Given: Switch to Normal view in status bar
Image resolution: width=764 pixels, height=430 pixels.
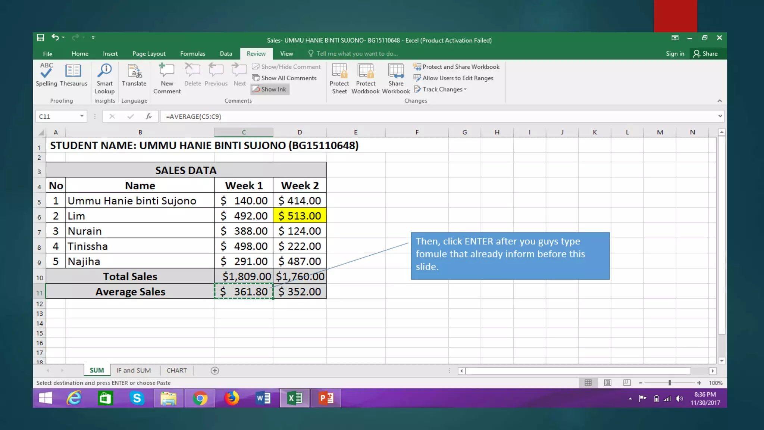Looking at the screenshot, I should 588,383.
